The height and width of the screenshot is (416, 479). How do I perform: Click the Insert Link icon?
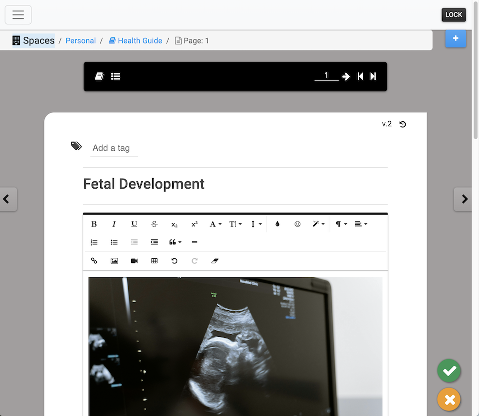pos(94,261)
